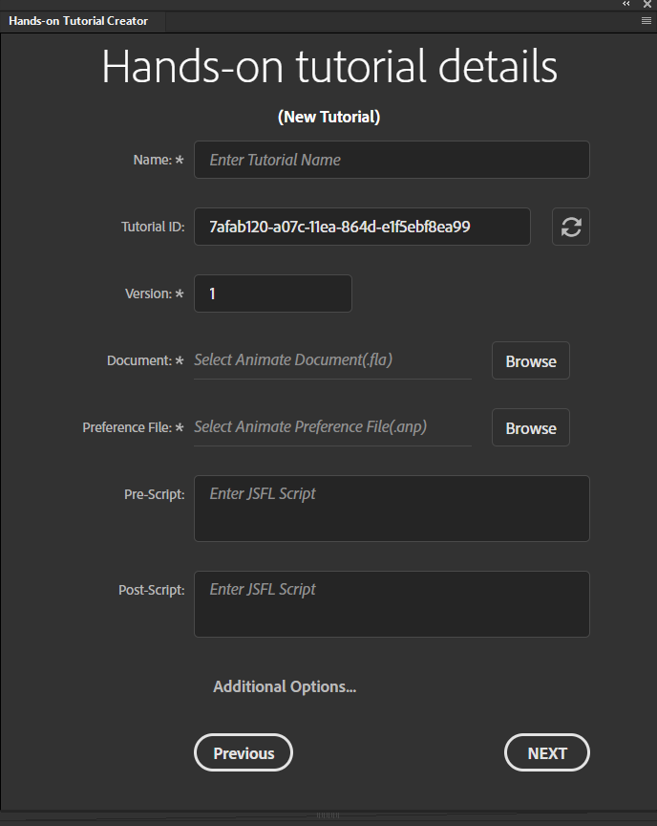Image resolution: width=657 pixels, height=826 pixels.
Task: Click the panel resize grip at bottom
Action: 328,815
